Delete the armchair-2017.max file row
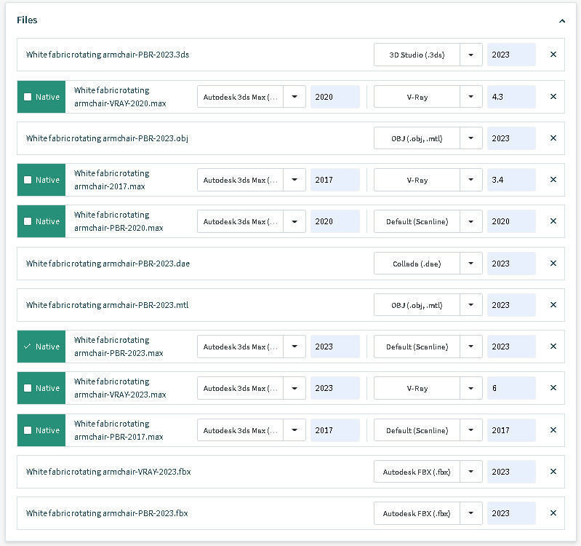This screenshot has width=581, height=546. pos(553,180)
